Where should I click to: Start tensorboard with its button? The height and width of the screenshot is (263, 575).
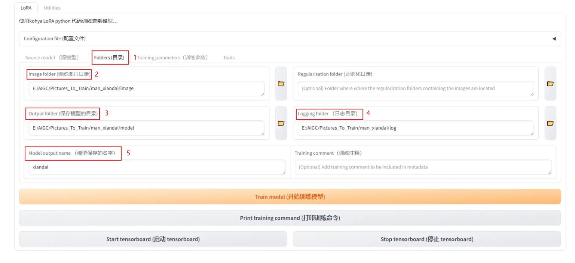[153, 239]
